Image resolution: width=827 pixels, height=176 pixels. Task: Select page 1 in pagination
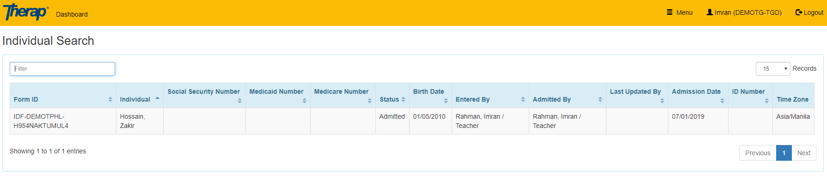pos(784,153)
